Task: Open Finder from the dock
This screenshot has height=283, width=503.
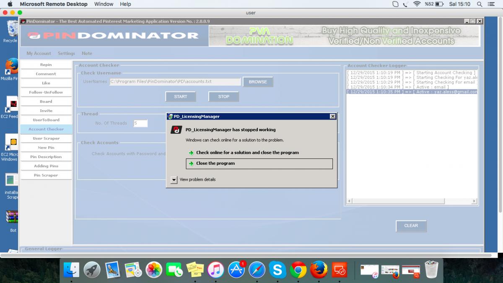Action: point(71,270)
